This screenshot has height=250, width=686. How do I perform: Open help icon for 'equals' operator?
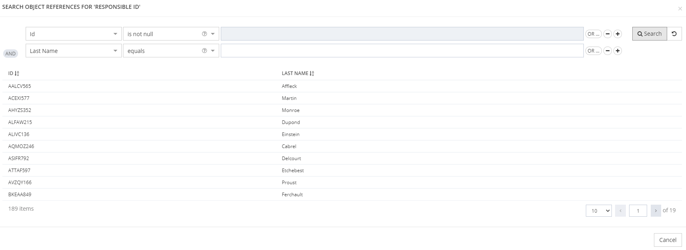coord(204,51)
